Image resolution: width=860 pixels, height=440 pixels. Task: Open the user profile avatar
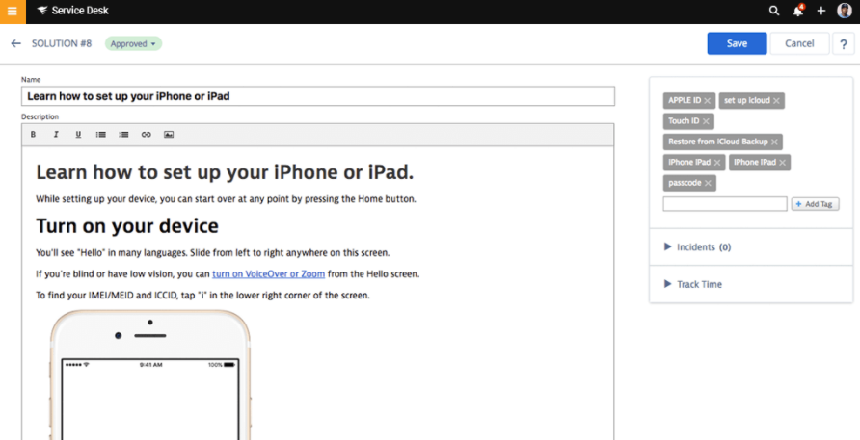tap(845, 11)
